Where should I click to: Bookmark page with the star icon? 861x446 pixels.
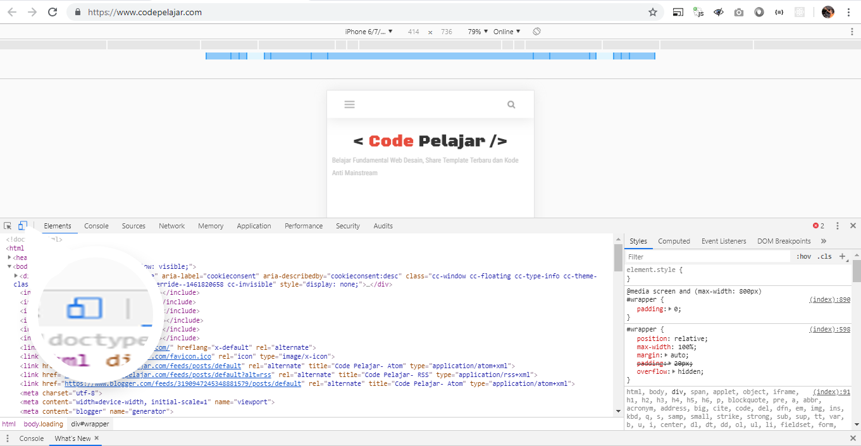(x=653, y=12)
